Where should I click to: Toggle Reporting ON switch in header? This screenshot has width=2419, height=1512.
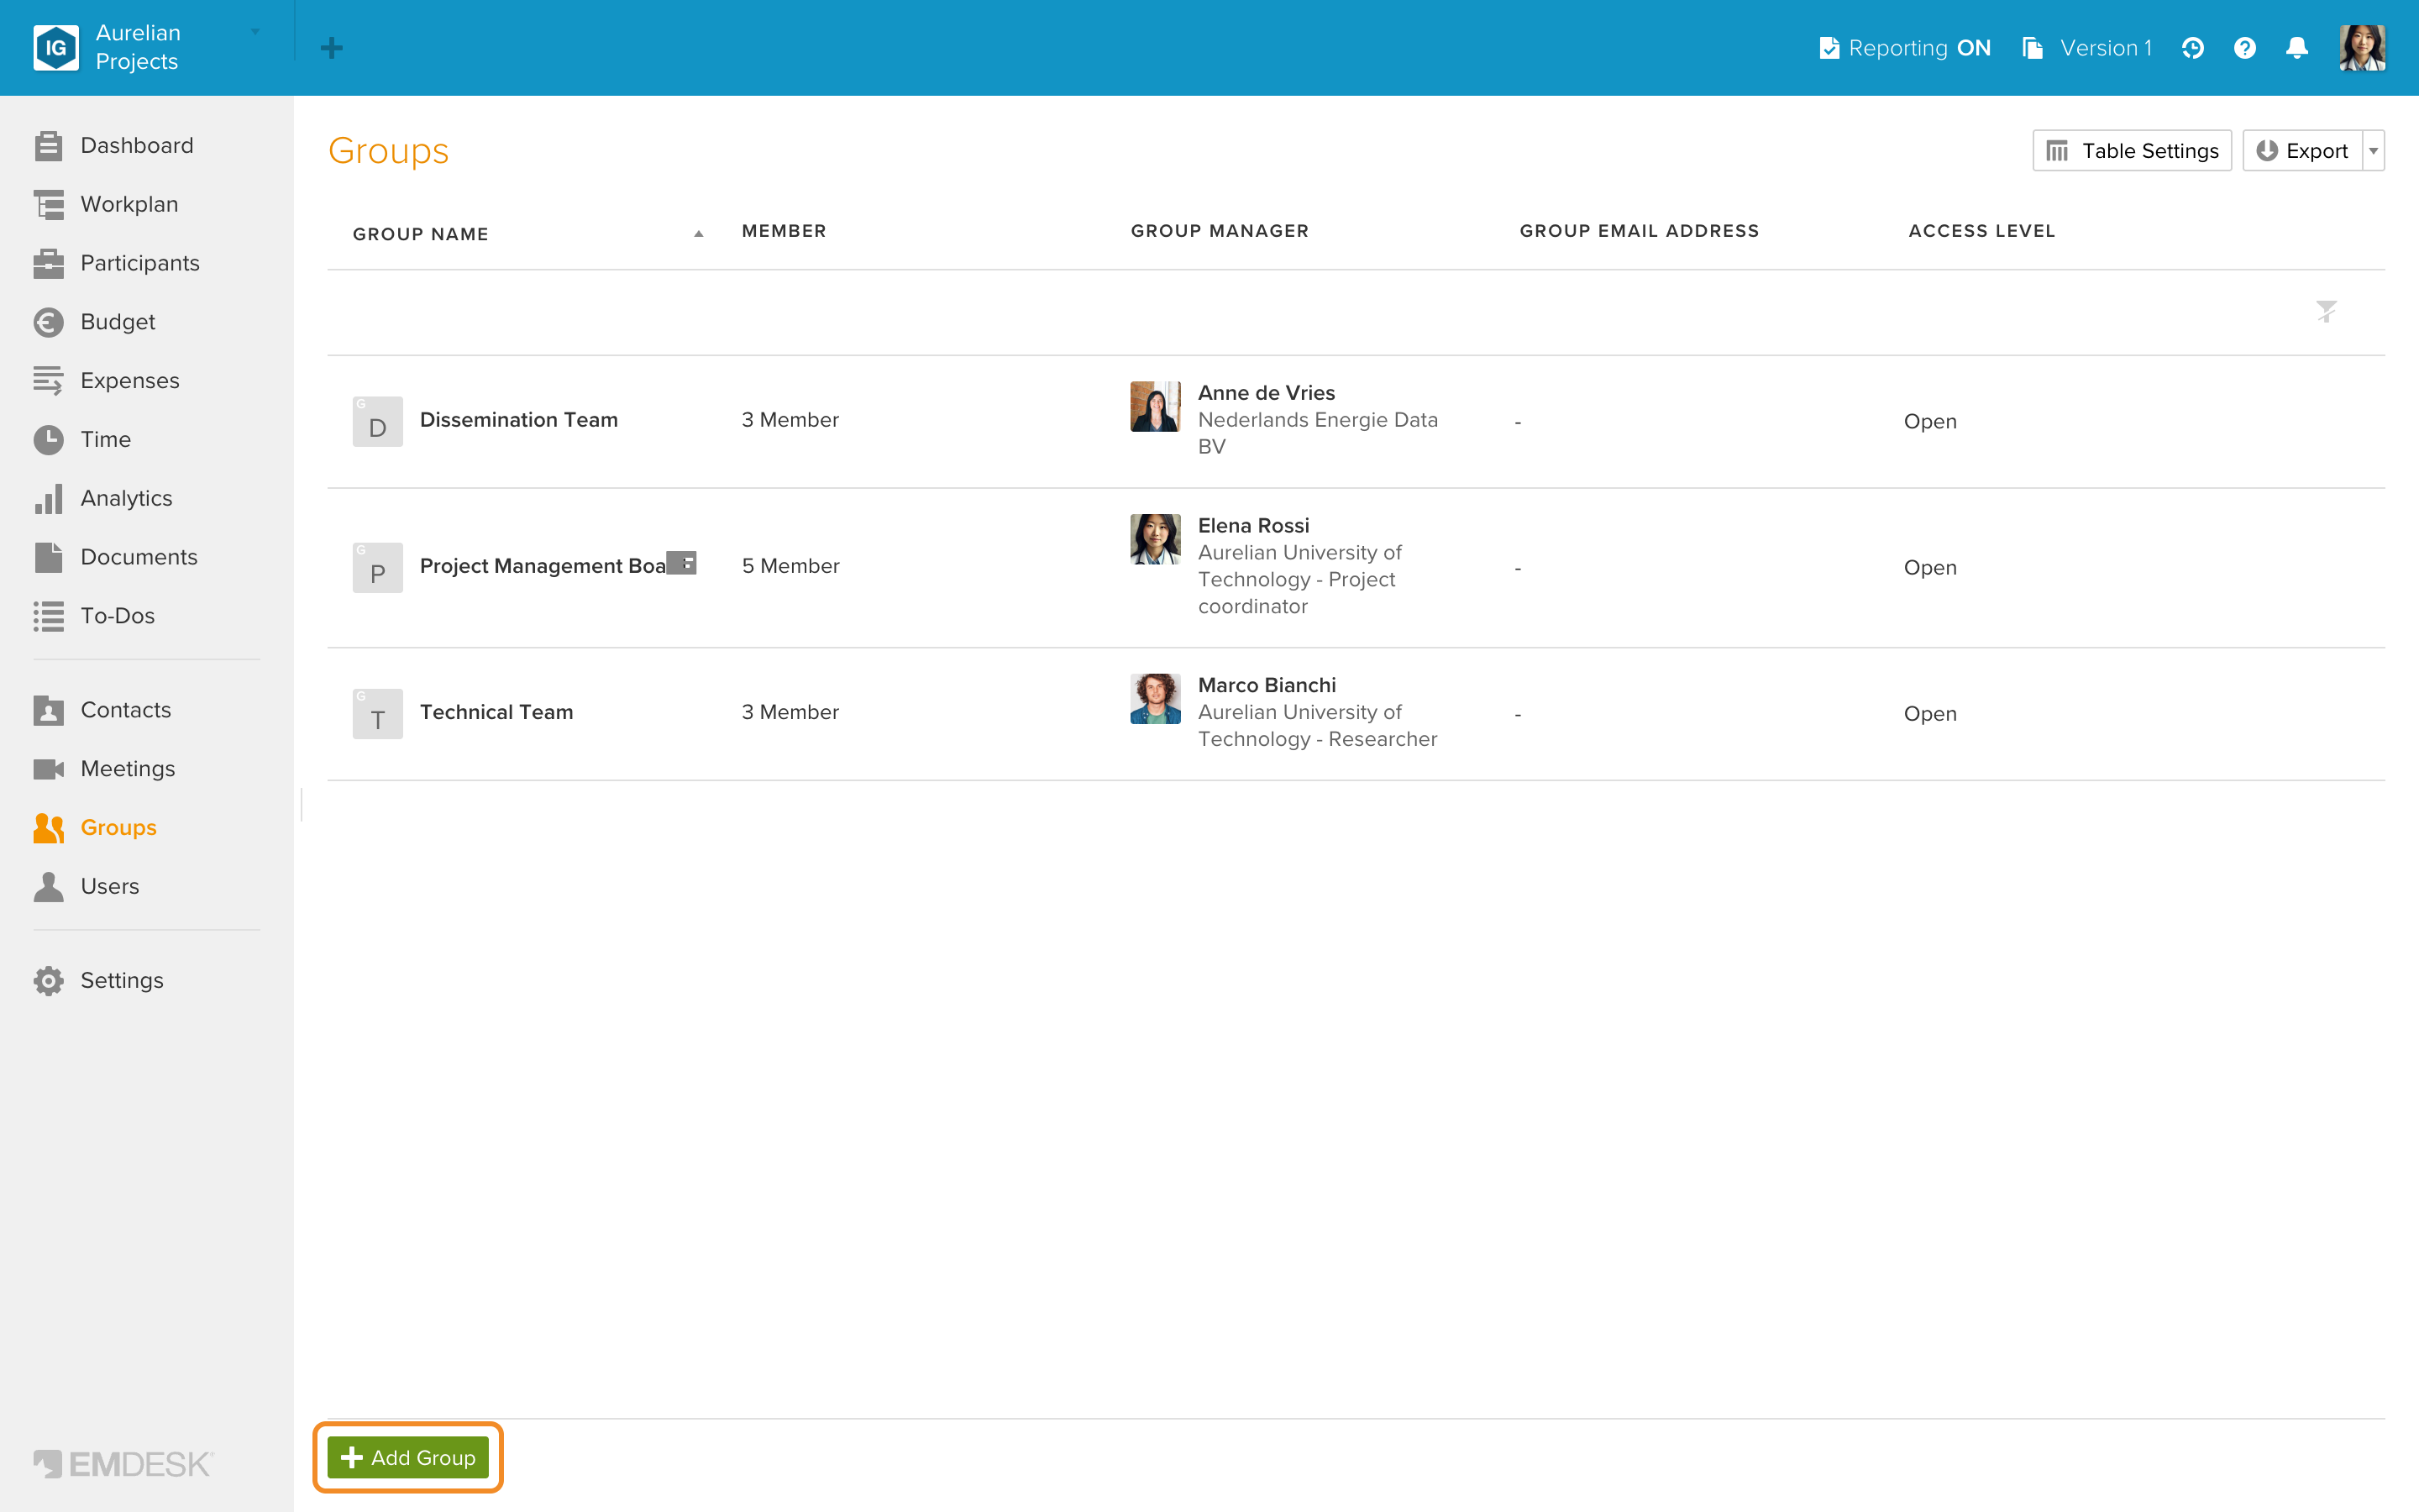[x=1904, y=48]
